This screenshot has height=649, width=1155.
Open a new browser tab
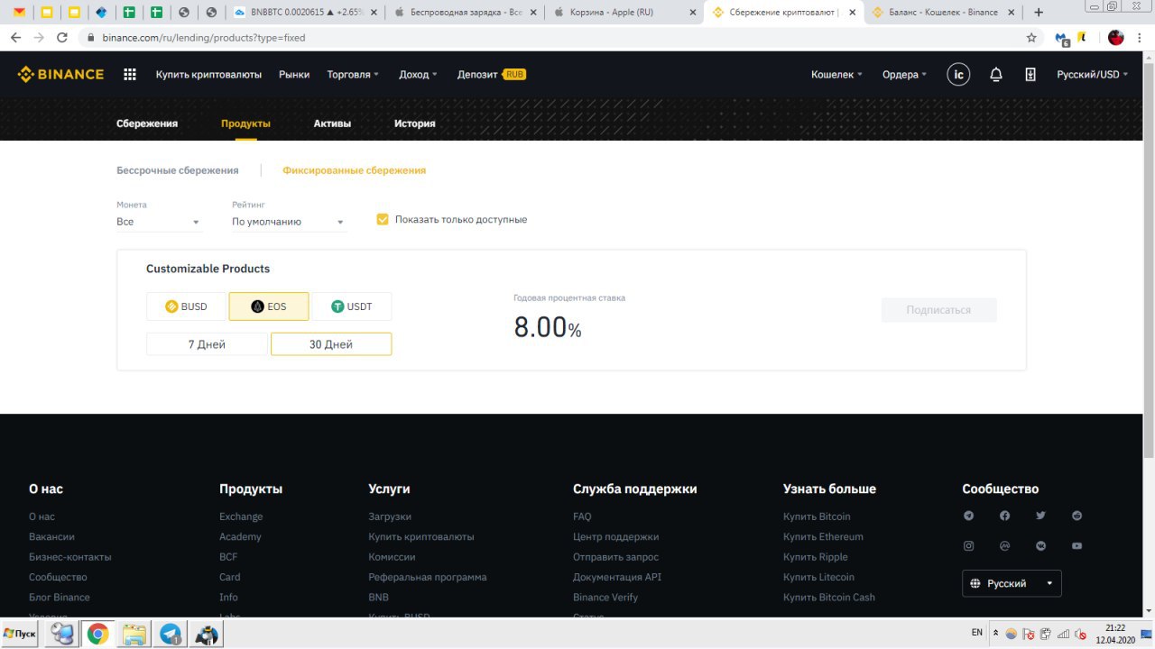[x=1039, y=13]
